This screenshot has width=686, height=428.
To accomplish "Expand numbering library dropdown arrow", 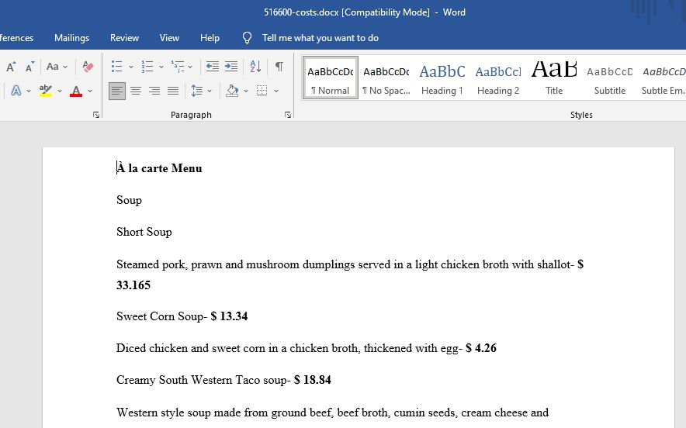I will click(x=161, y=67).
